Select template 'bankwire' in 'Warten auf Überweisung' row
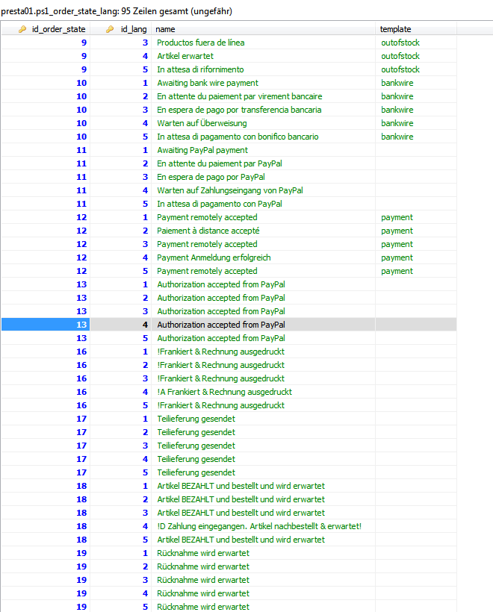The image size is (493, 612). tap(416, 123)
